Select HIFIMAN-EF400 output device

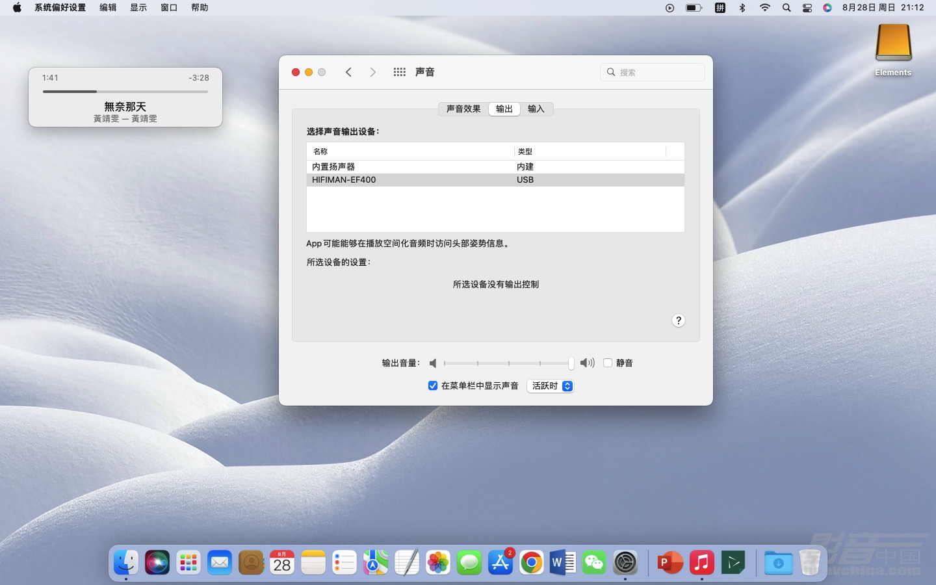pos(495,180)
